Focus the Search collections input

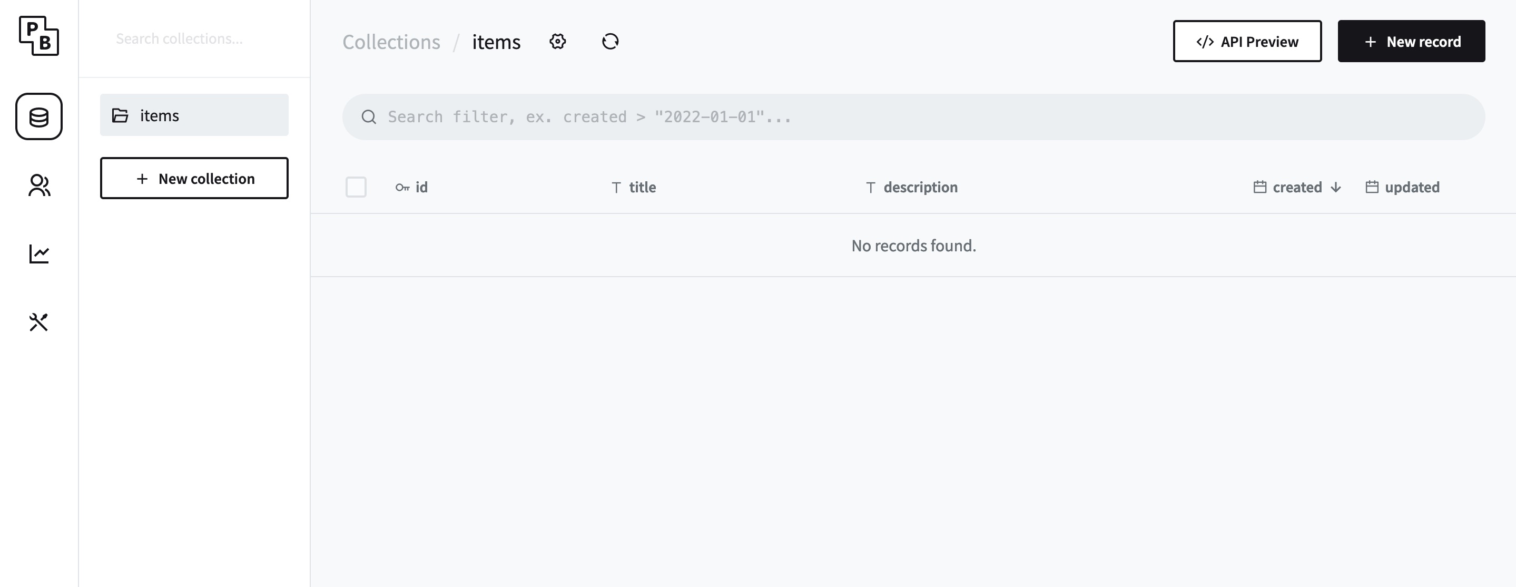coord(194,39)
